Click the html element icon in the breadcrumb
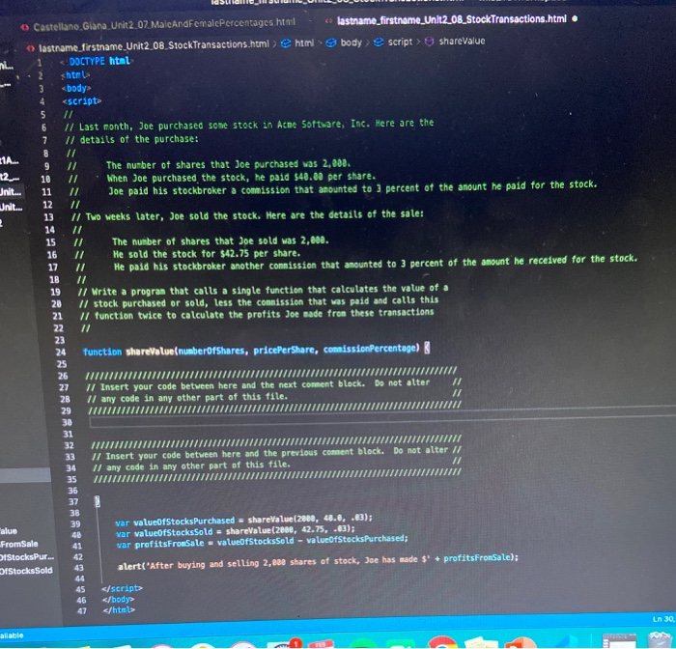Screen dimensions: 676x649 [x=286, y=43]
